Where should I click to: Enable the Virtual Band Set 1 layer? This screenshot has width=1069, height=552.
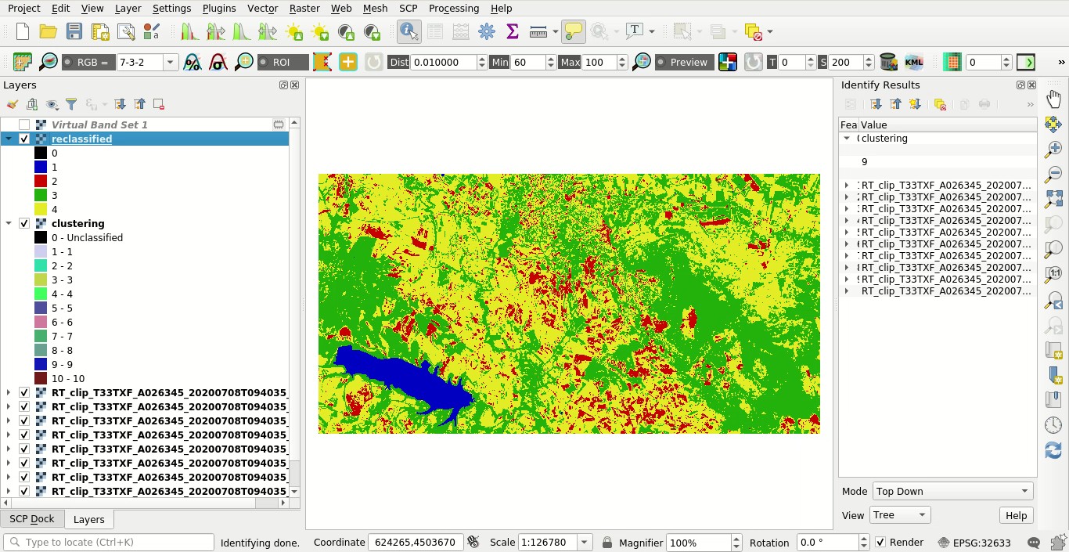click(24, 124)
